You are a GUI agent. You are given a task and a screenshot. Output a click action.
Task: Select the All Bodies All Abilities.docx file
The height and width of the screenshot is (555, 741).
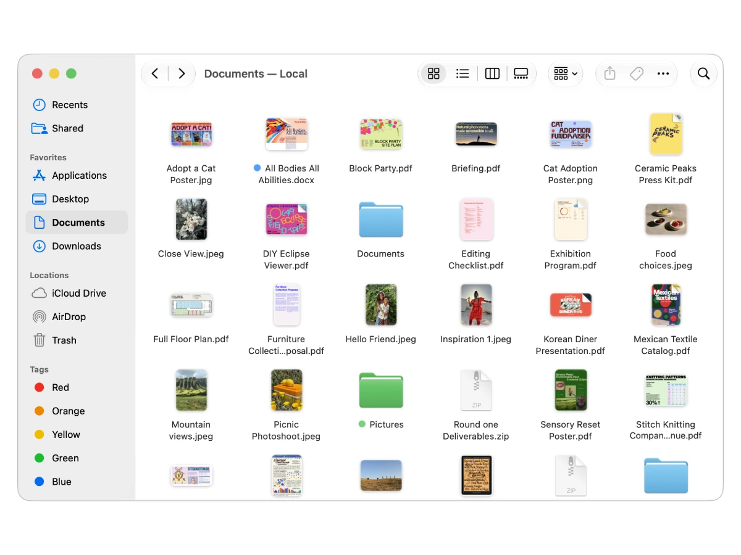tap(287, 134)
